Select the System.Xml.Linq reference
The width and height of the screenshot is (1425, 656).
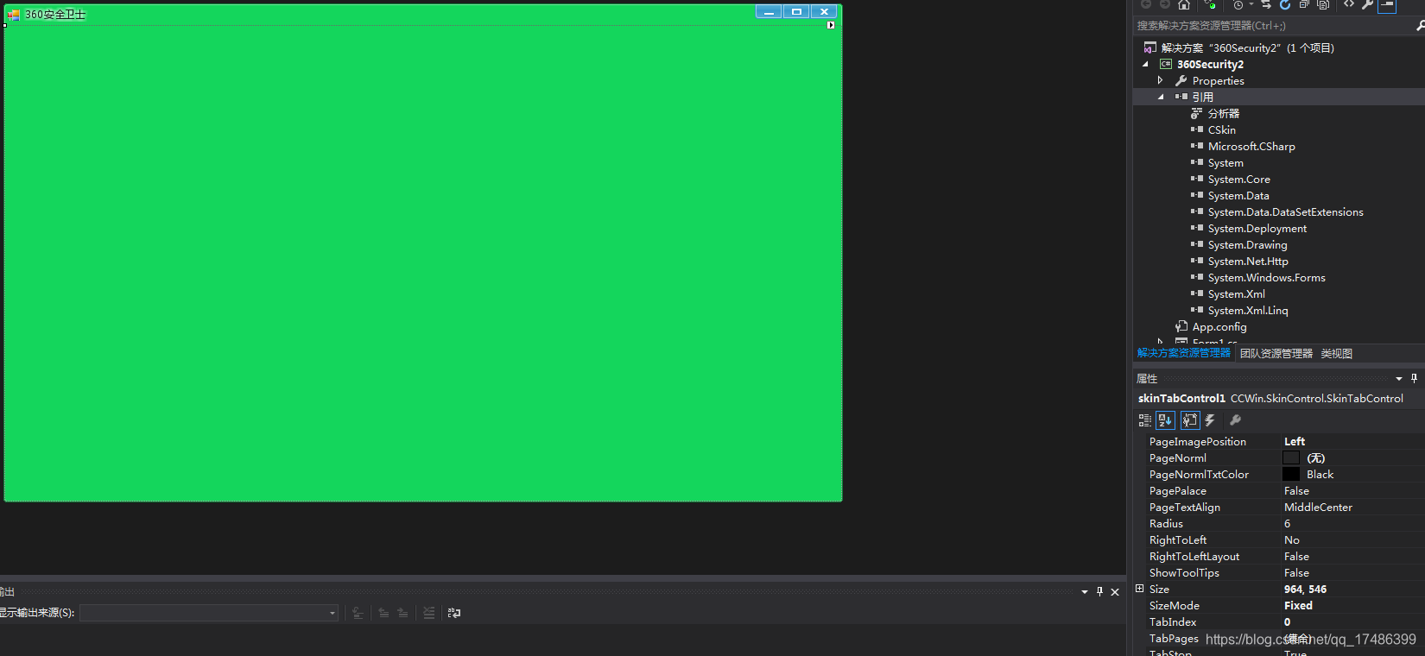1248,311
